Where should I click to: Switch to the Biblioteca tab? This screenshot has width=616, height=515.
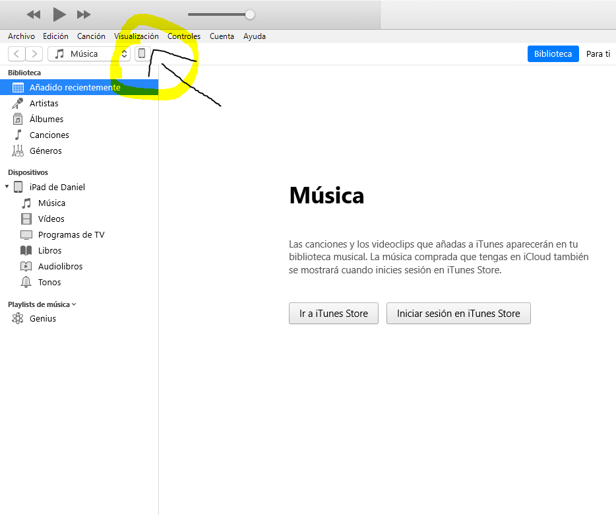pyautogui.click(x=553, y=54)
